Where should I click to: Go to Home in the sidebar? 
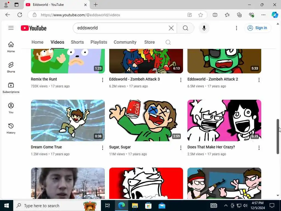pyautogui.click(x=11, y=47)
